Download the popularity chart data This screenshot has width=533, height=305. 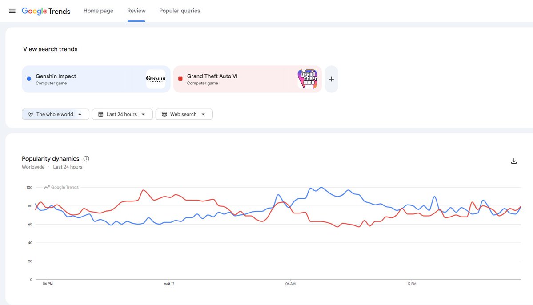(513, 161)
